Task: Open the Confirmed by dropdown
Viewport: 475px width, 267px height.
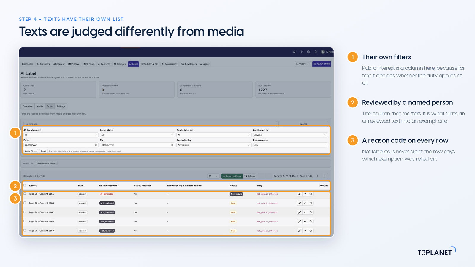Action: [x=290, y=135]
